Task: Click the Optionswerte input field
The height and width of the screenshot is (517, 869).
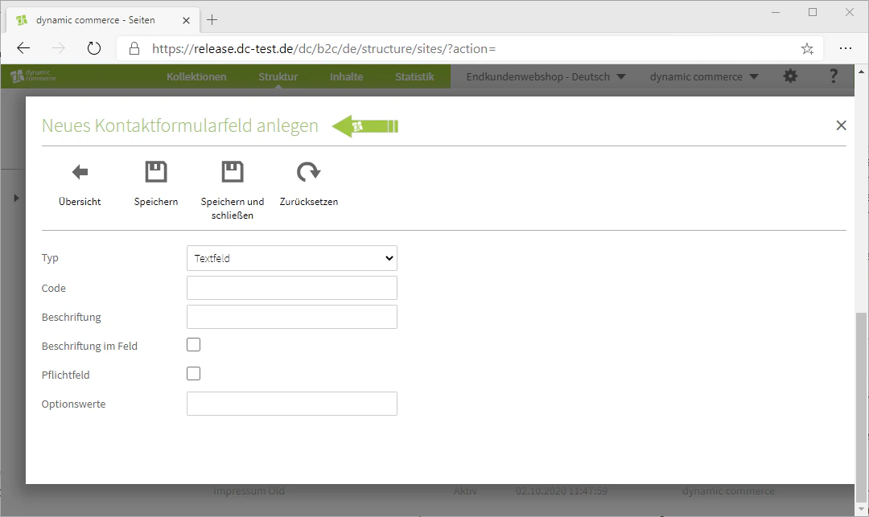Action: point(292,404)
